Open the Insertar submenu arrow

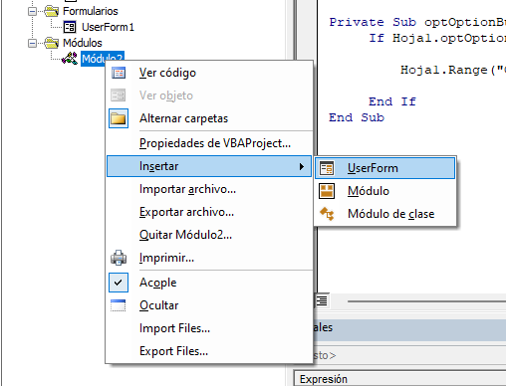coord(302,166)
